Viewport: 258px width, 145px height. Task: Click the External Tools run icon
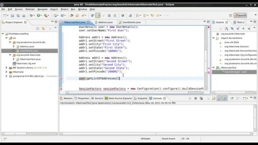[x=46, y=15]
